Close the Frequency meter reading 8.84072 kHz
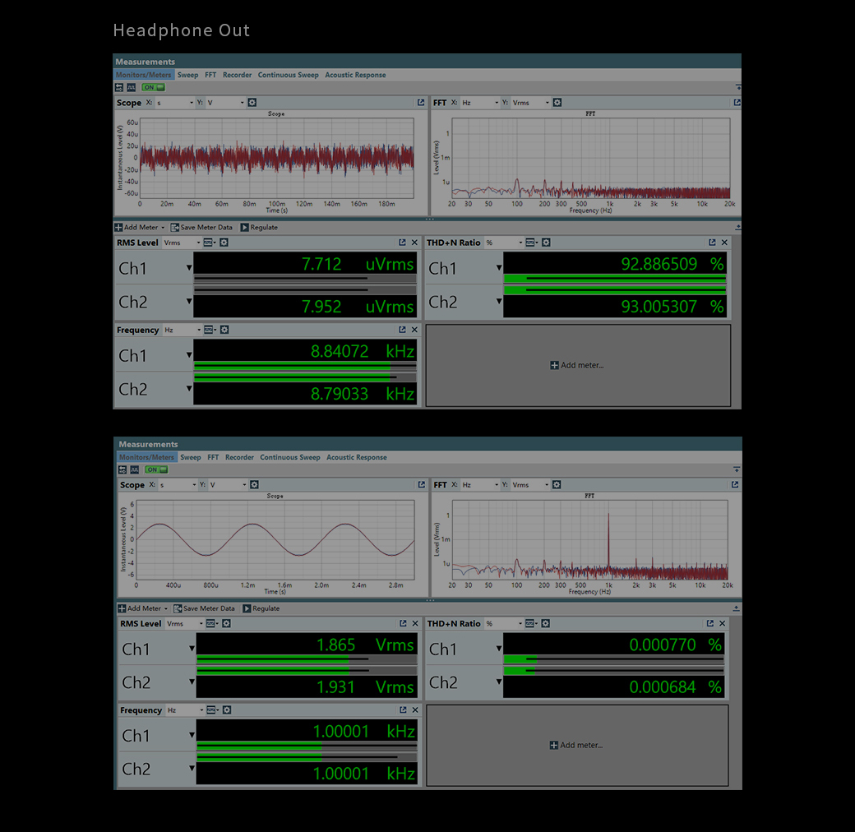 [x=414, y=330]
